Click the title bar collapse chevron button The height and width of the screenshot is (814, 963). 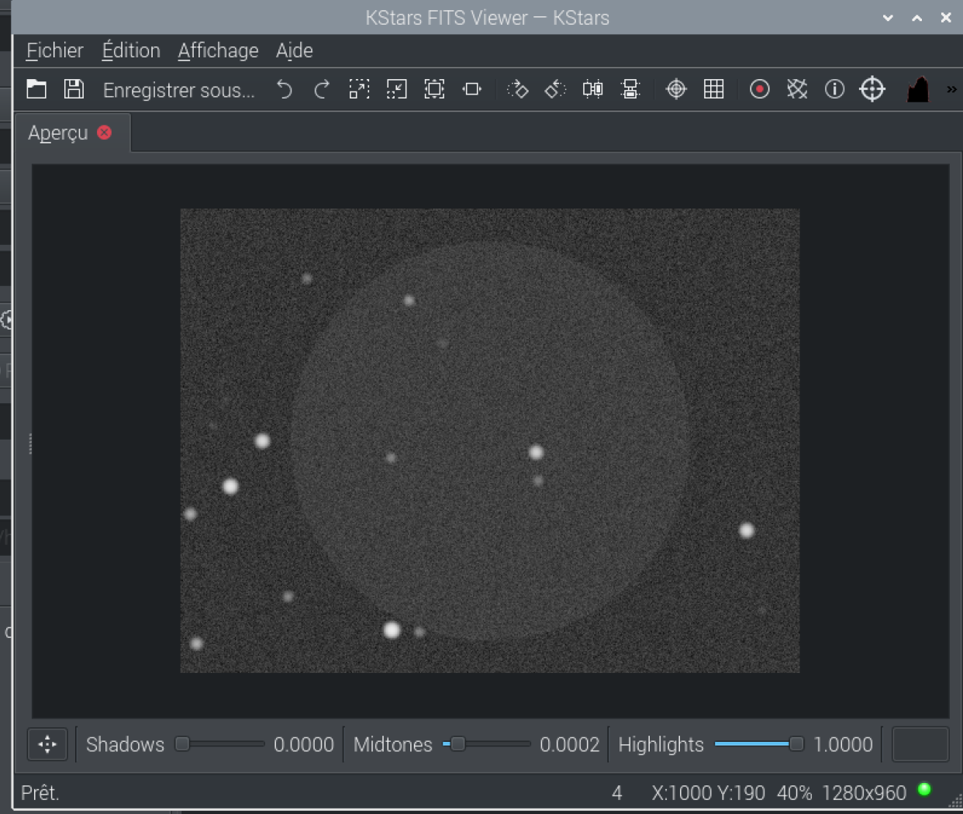889,18
